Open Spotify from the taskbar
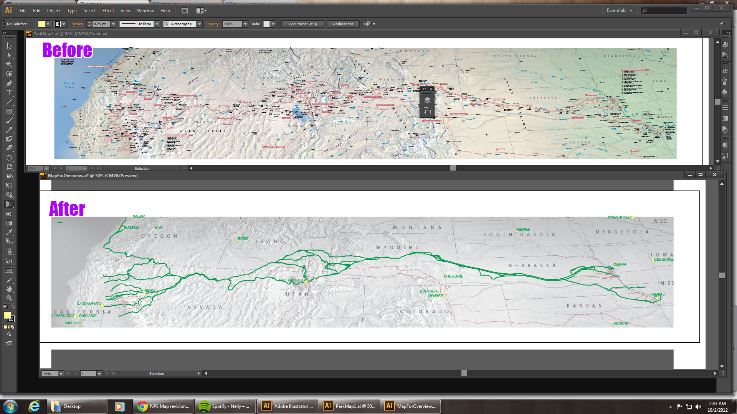 225,406
